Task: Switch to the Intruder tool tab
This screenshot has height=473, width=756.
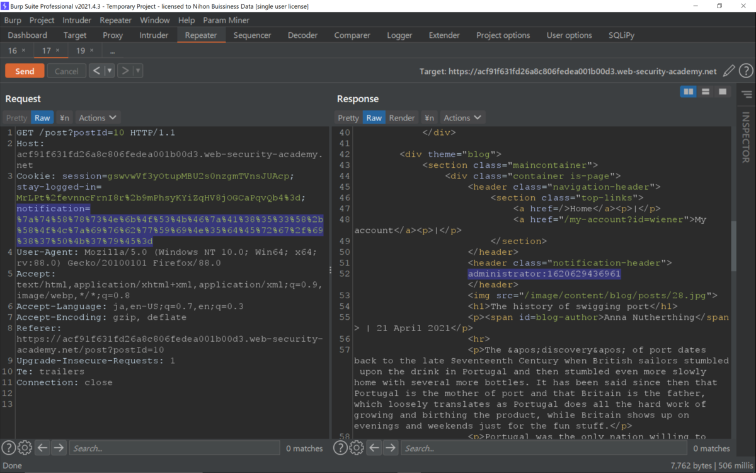Action: pos(154,35)
